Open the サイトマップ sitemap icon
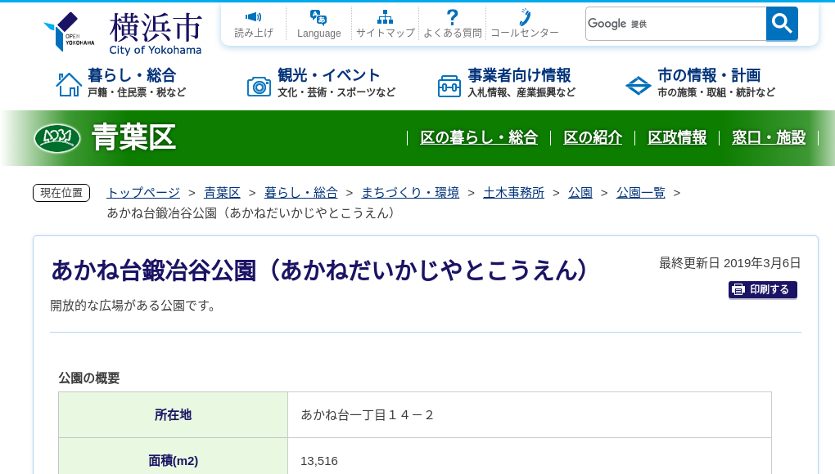This screenshot has width=835, height=474. click(x=385, y=16)
